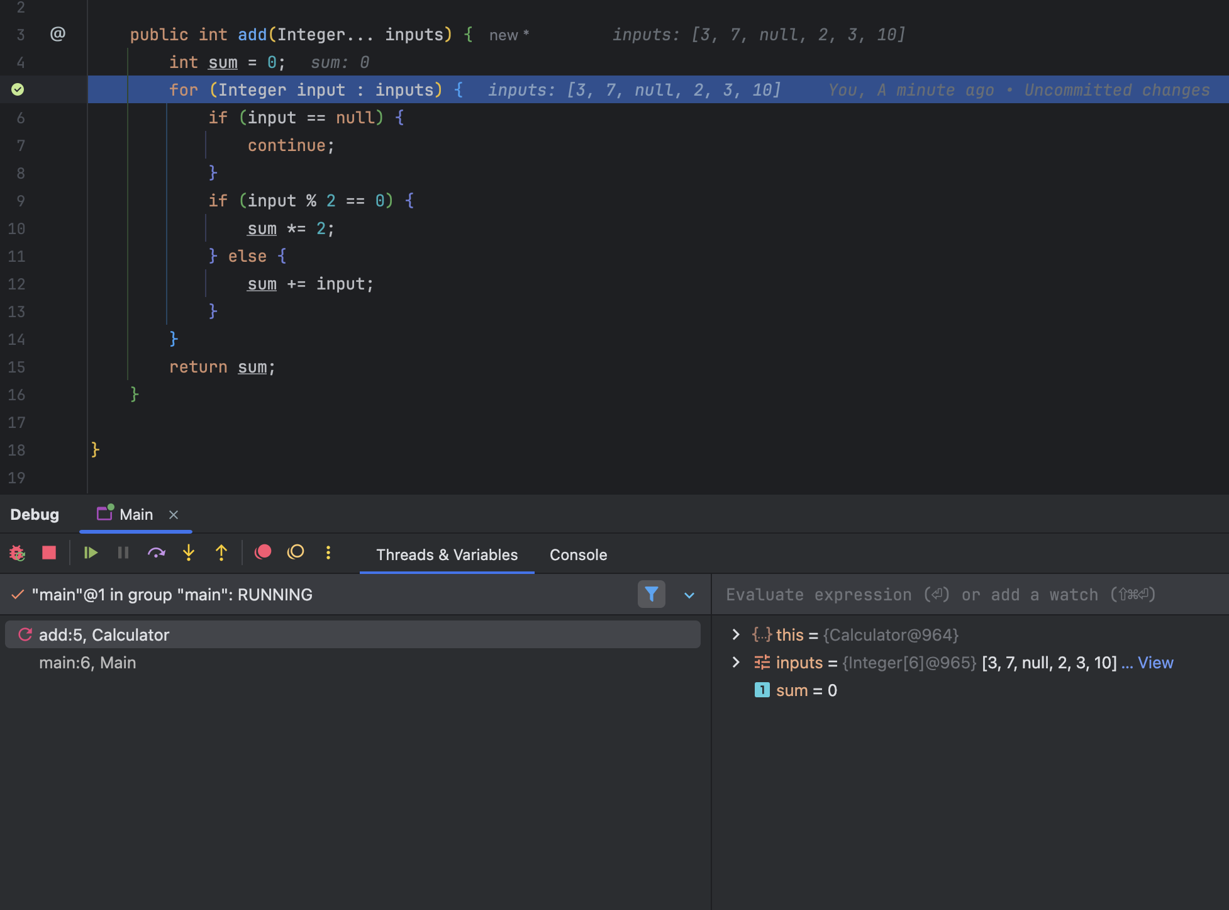This screenshot has width=1229, height=910.
Task: Open View Breakpoints red circle icon
Action: pyautogui.click(x=263, y=553)
